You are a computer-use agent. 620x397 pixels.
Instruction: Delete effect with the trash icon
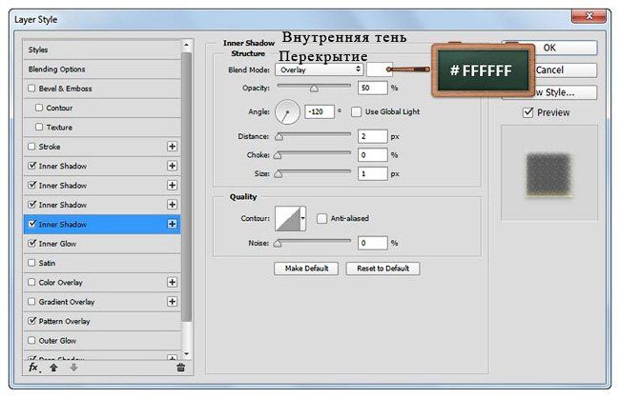pos(181,367)
